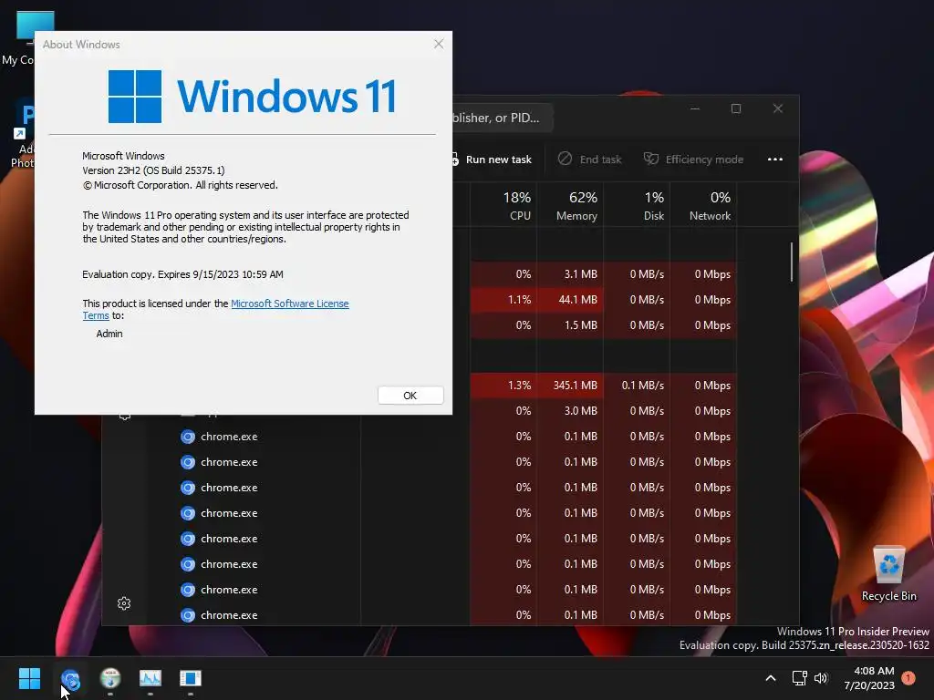This screenshot has width=934, height=700.
Task: Select the 1.1% CPU cell
Action: click(x=503, y=299)
